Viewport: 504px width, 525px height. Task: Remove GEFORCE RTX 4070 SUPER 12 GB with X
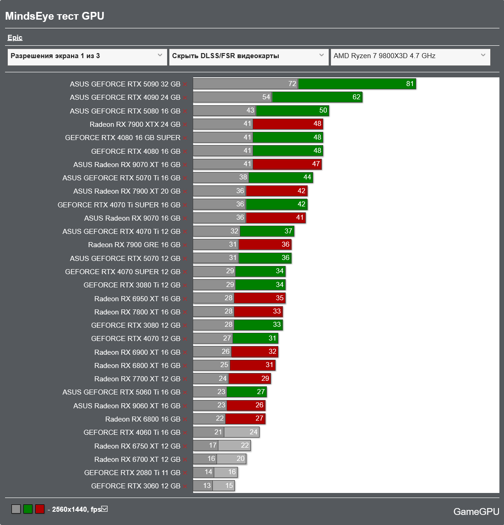pos(185,272)
